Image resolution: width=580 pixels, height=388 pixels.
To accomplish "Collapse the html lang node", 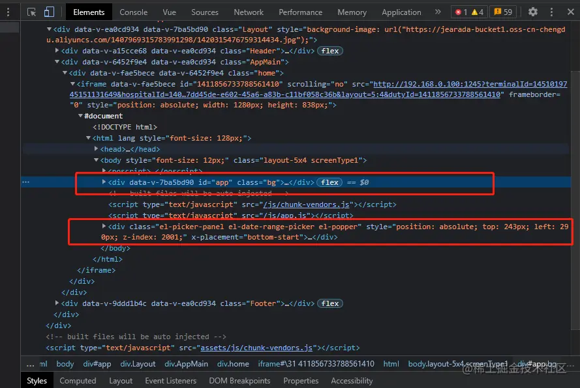I will [88, 138].
